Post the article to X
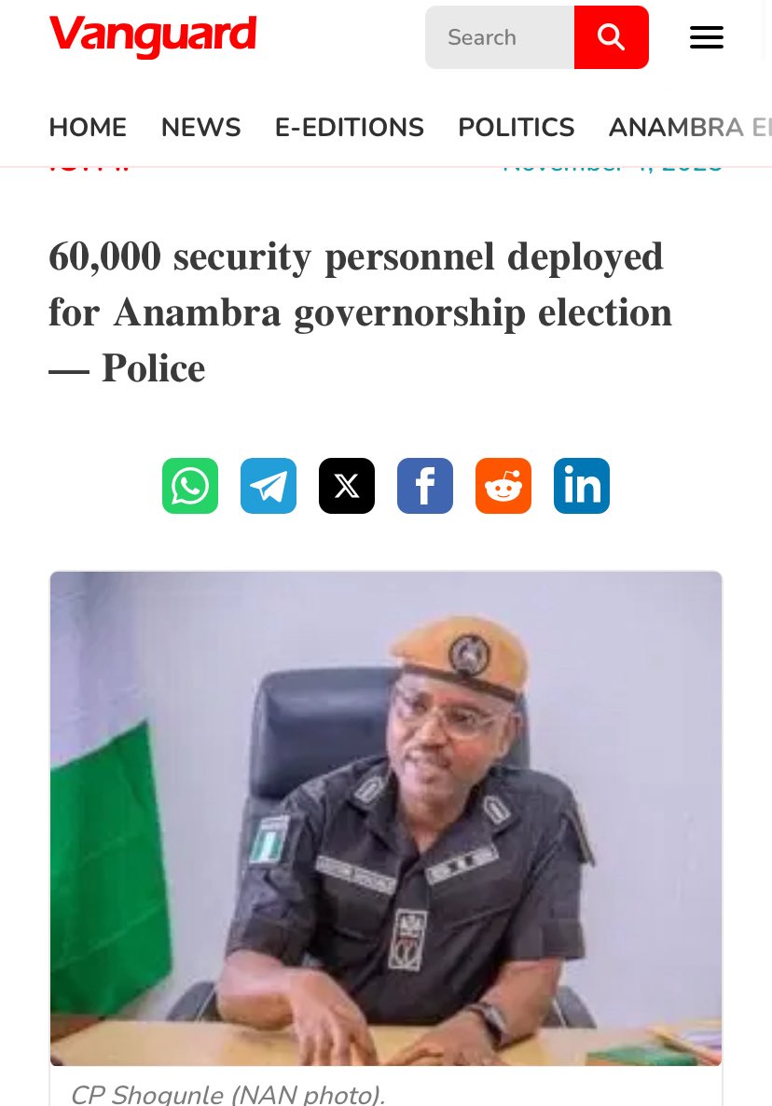Viewport: 772px width, 1106px height. point(347,486)
